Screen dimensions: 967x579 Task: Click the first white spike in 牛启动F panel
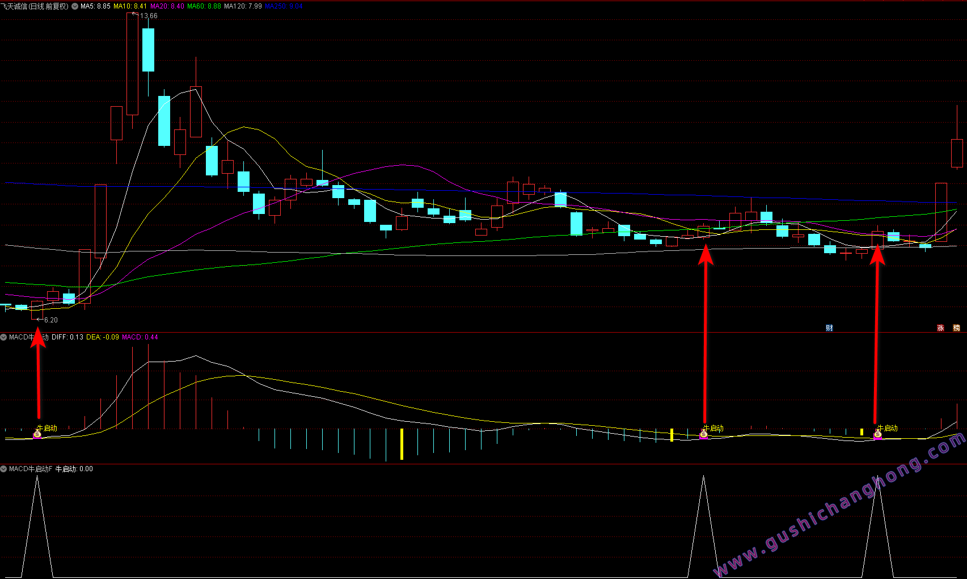pyautogui.click(x=37, y=527)
